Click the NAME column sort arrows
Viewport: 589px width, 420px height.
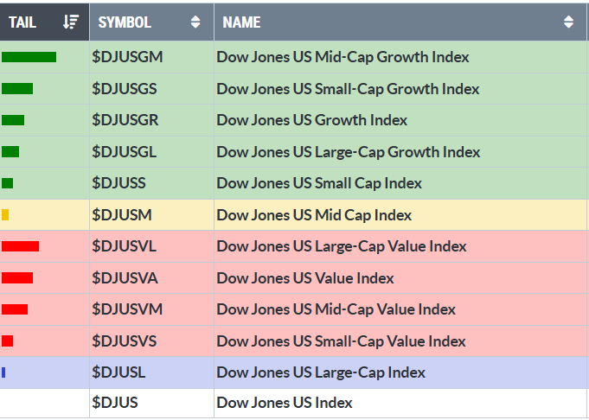[568, 22]
